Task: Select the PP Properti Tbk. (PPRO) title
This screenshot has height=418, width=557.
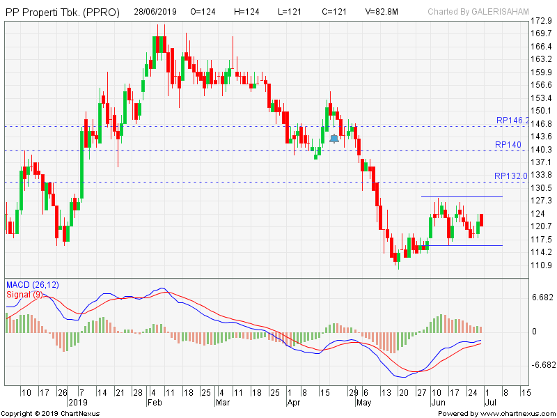Action: tap(63, 13)
